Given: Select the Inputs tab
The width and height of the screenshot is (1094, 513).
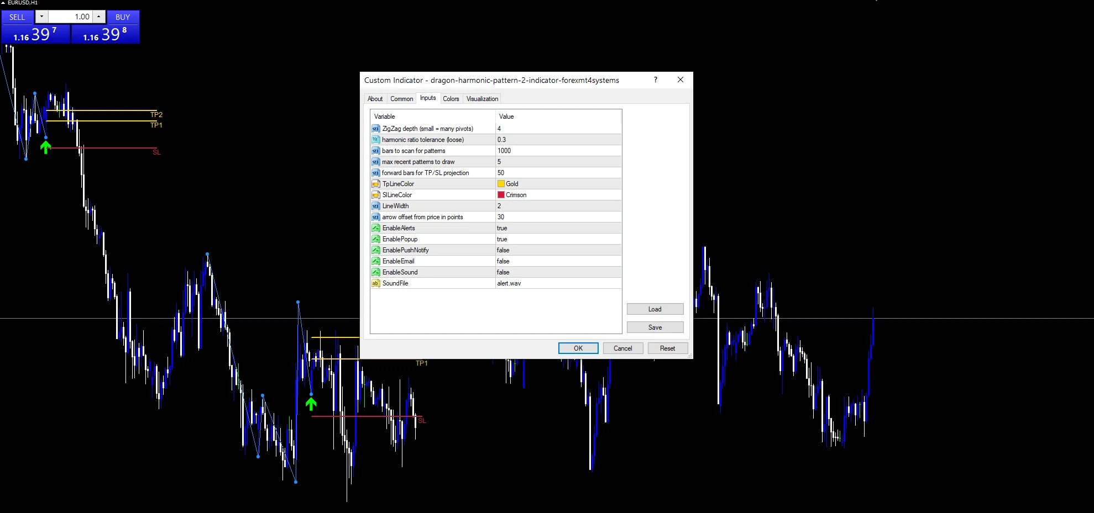Looking at the screenshot, I should 428,98.
